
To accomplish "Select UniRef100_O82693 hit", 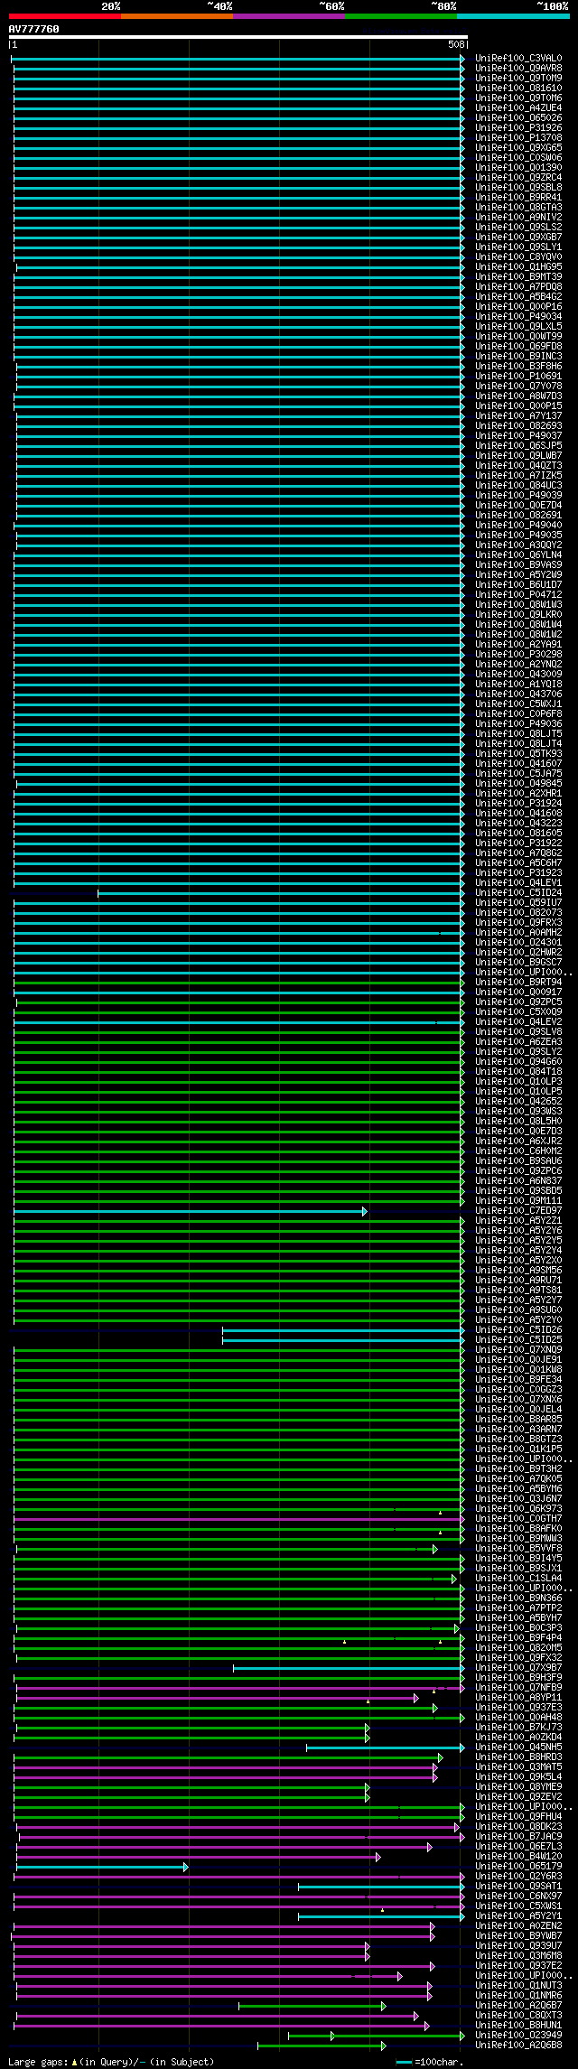I will (518, 425).
